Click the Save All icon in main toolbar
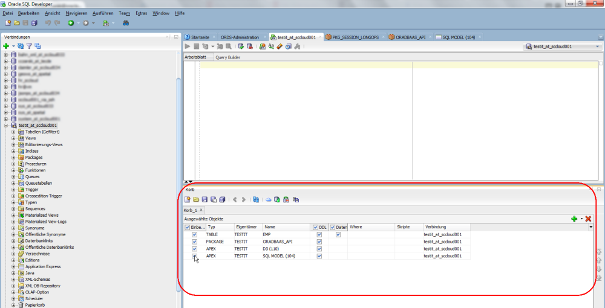The height and width of the screenshot is (308, 605). [34, 23]
